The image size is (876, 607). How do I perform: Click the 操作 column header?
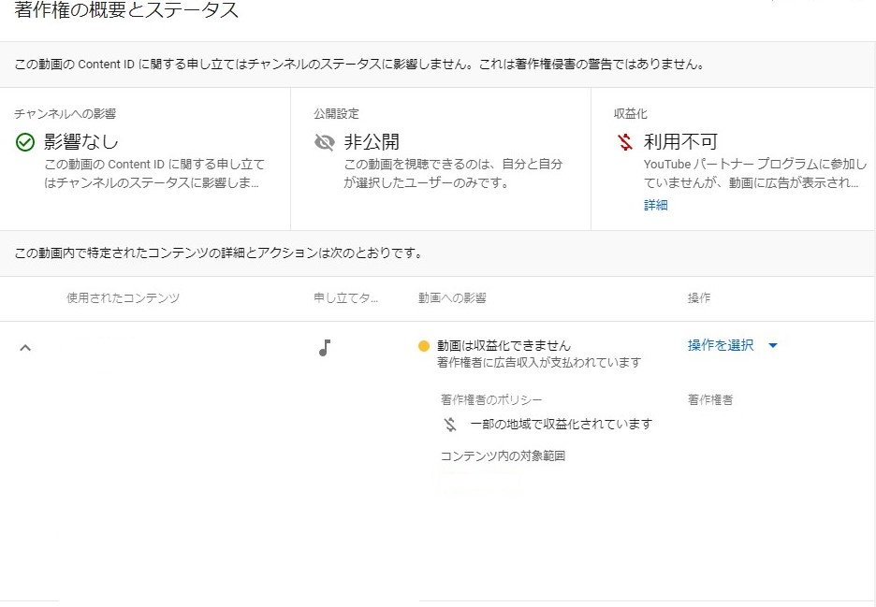click(699, 298)
